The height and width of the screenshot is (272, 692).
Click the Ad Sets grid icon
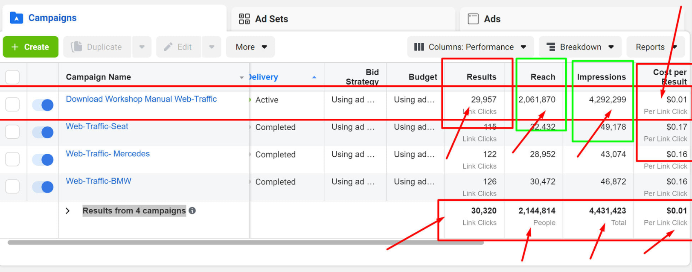click(x=244, y=19)
